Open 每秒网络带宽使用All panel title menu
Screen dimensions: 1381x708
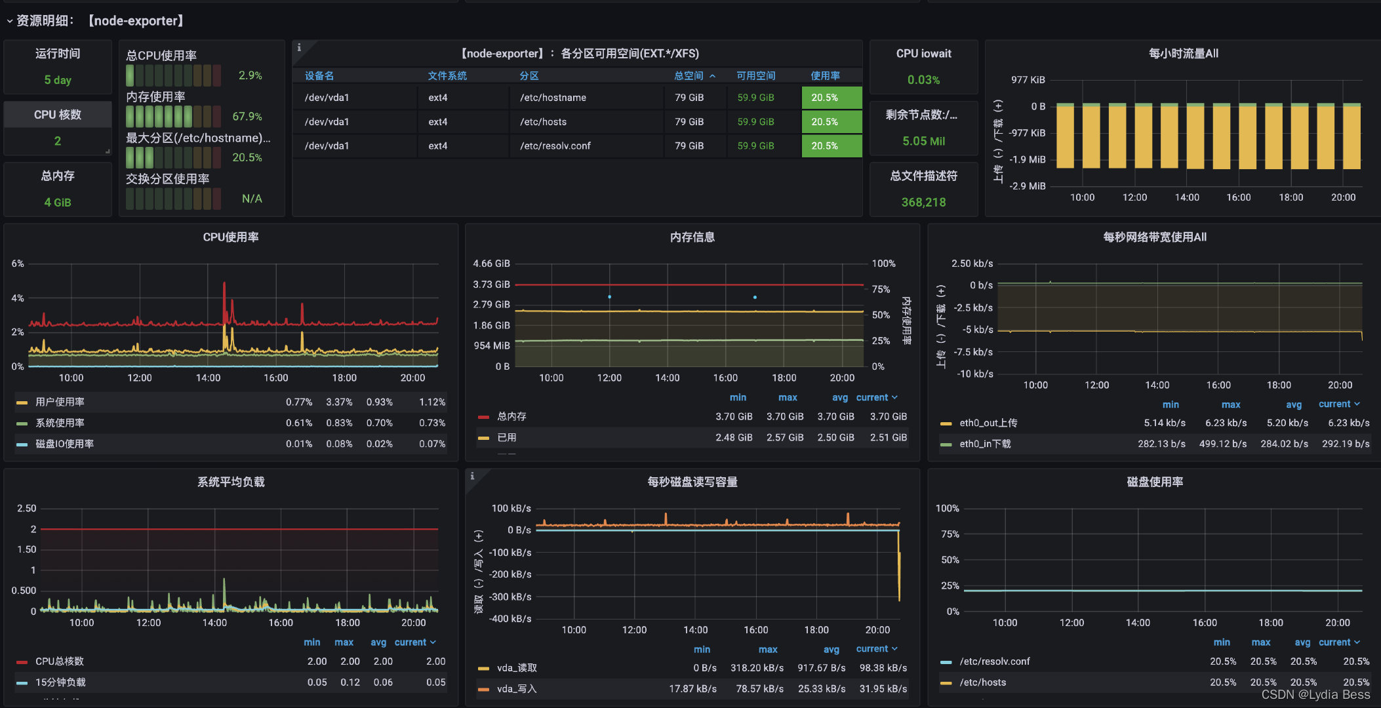pyautogui.click(x=1155, y=237)
